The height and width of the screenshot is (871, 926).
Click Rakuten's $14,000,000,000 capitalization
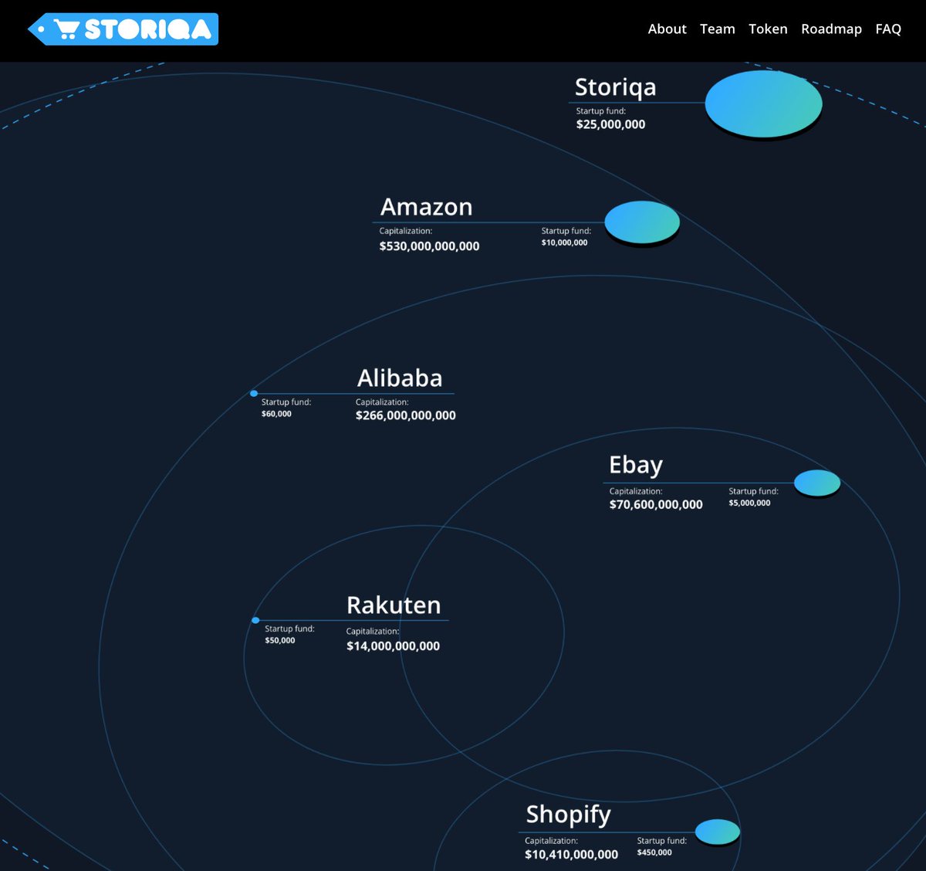393,646
